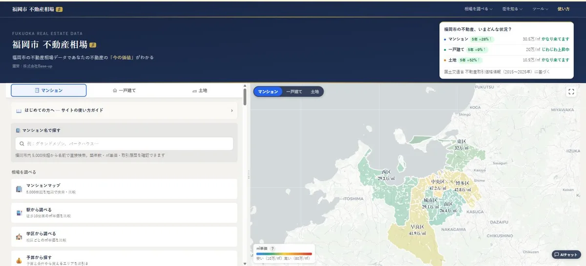Open the はじめての方へ site guide

(x=124, y=111)
